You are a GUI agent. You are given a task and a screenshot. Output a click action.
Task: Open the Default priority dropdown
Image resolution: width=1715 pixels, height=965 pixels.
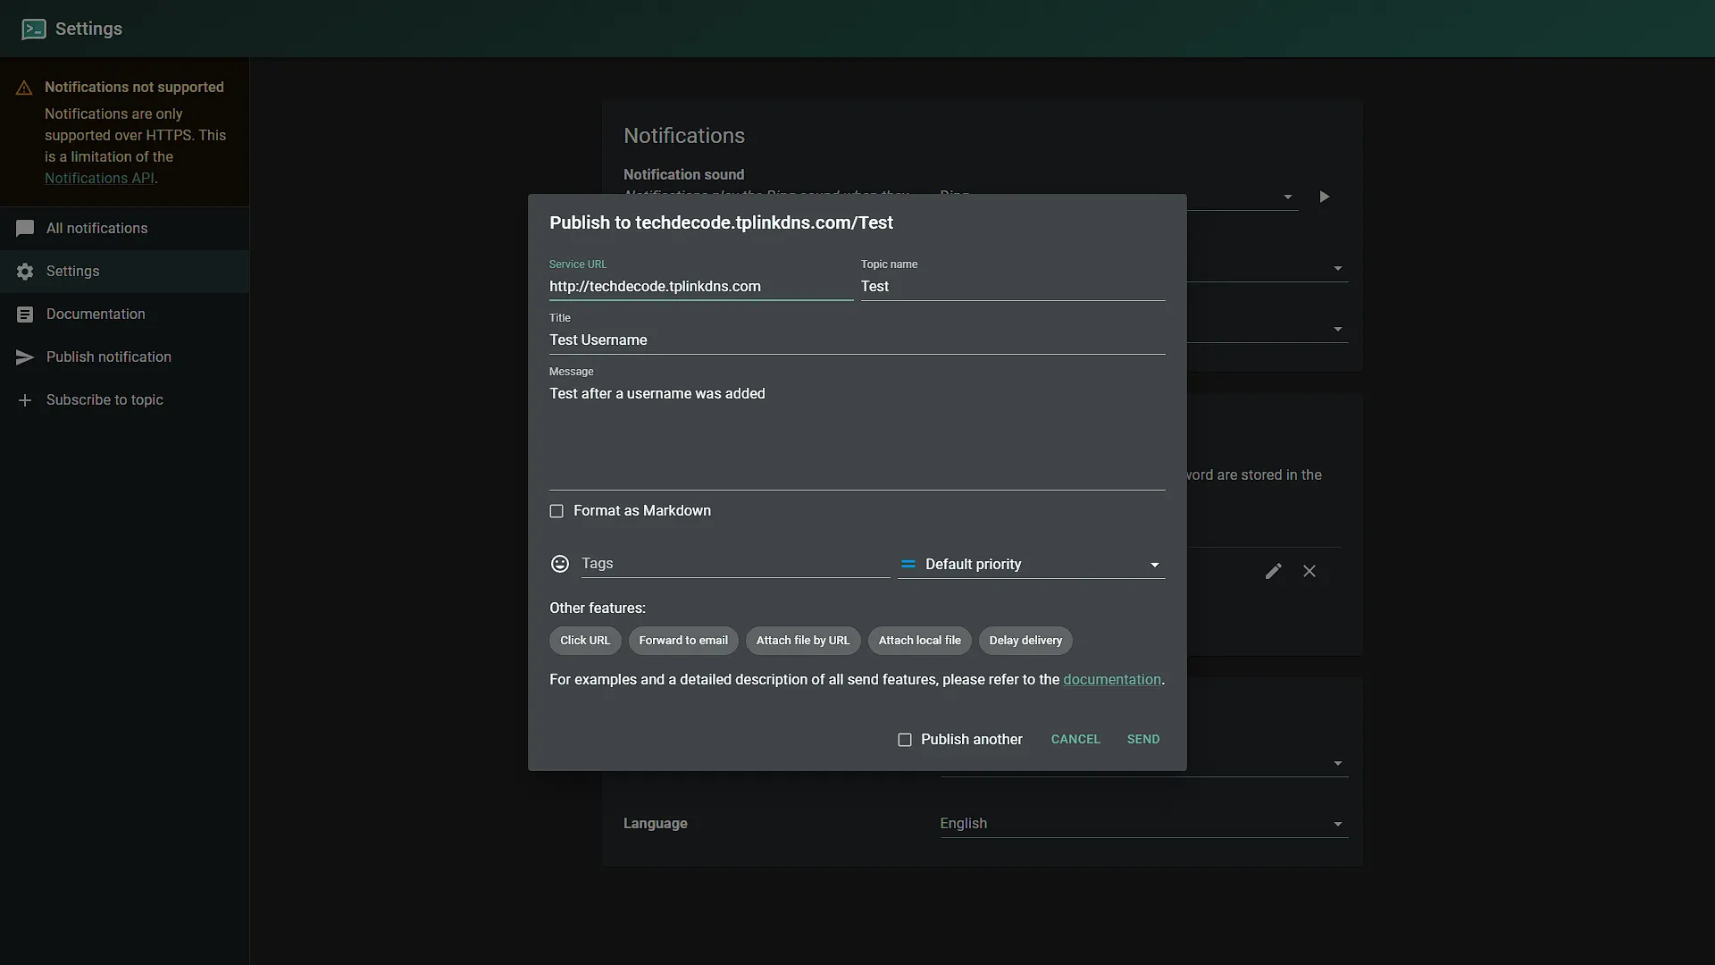tap(1032, 565)
